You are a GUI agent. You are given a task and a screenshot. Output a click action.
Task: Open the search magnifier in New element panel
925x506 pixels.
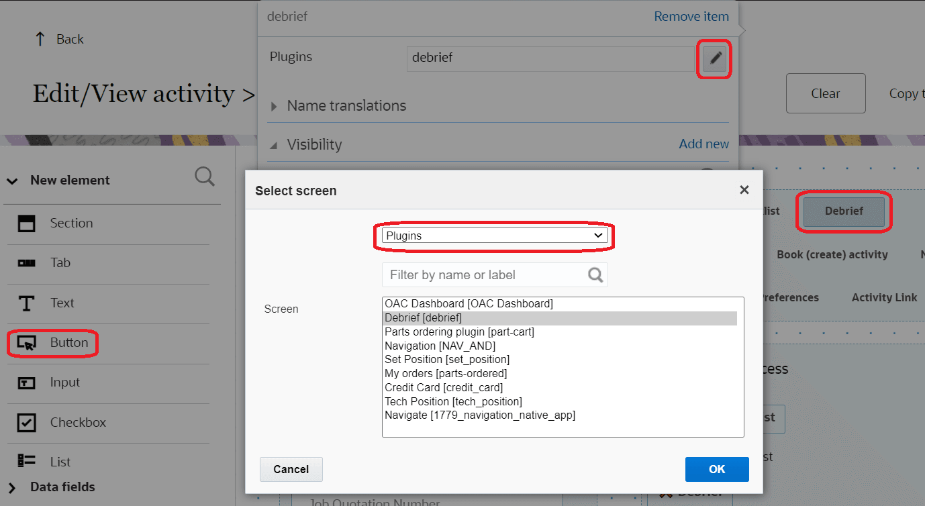click(205, 177)
